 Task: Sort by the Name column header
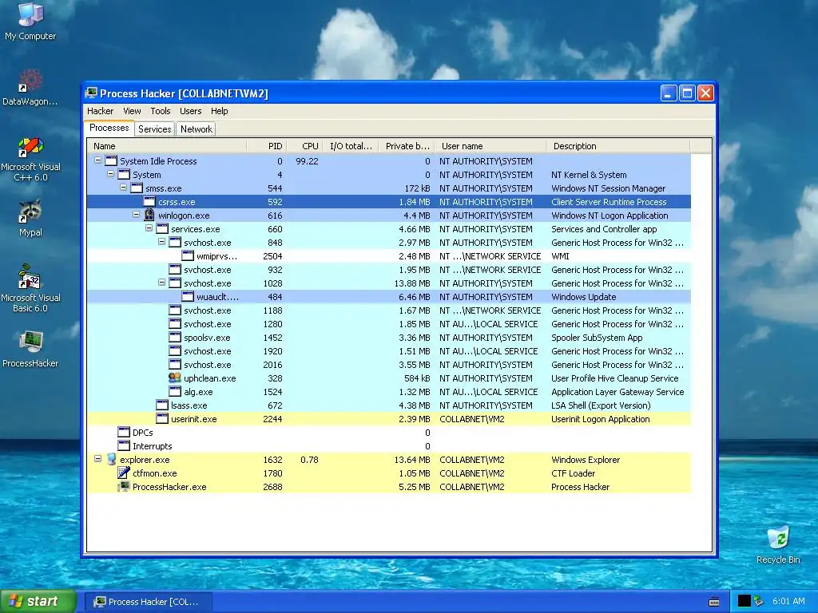point(167,146)
